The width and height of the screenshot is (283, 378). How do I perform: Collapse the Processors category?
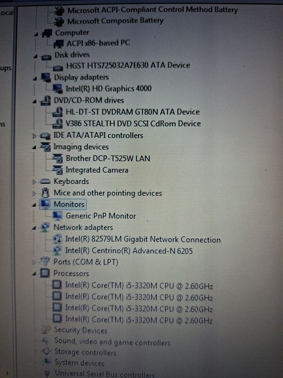pos(34,274)
